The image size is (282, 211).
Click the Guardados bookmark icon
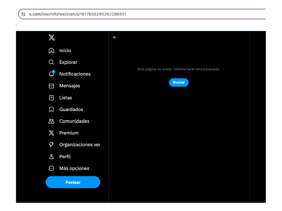[x=51, y=109]
